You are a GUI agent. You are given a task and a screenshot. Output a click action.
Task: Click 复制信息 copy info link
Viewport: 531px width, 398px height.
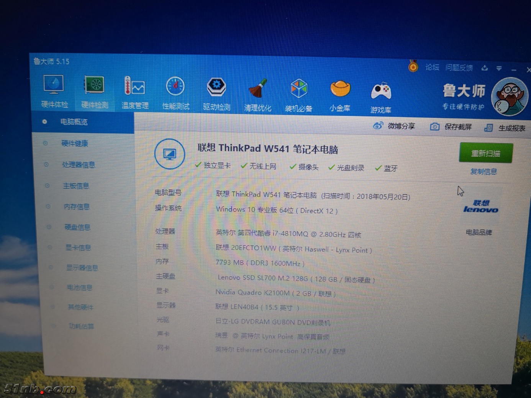point(483,172)
